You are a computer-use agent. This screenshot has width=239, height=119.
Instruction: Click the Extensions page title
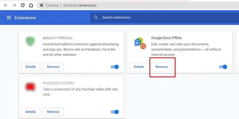click(25, 18)
